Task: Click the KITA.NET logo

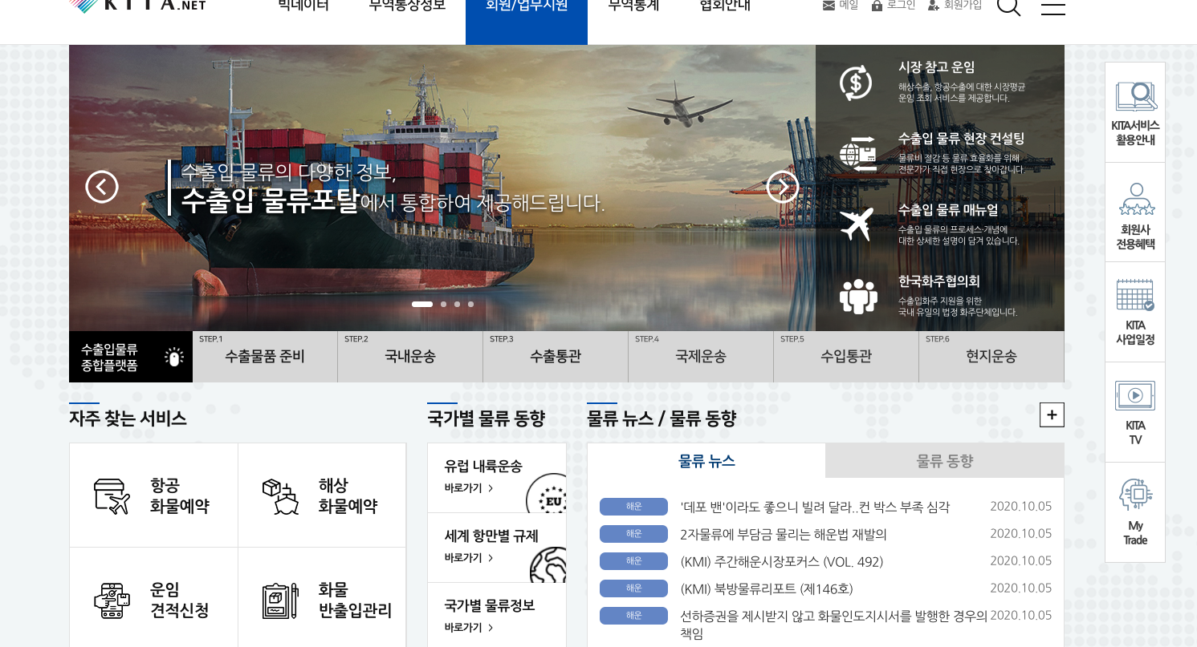Action: point(137,5)
